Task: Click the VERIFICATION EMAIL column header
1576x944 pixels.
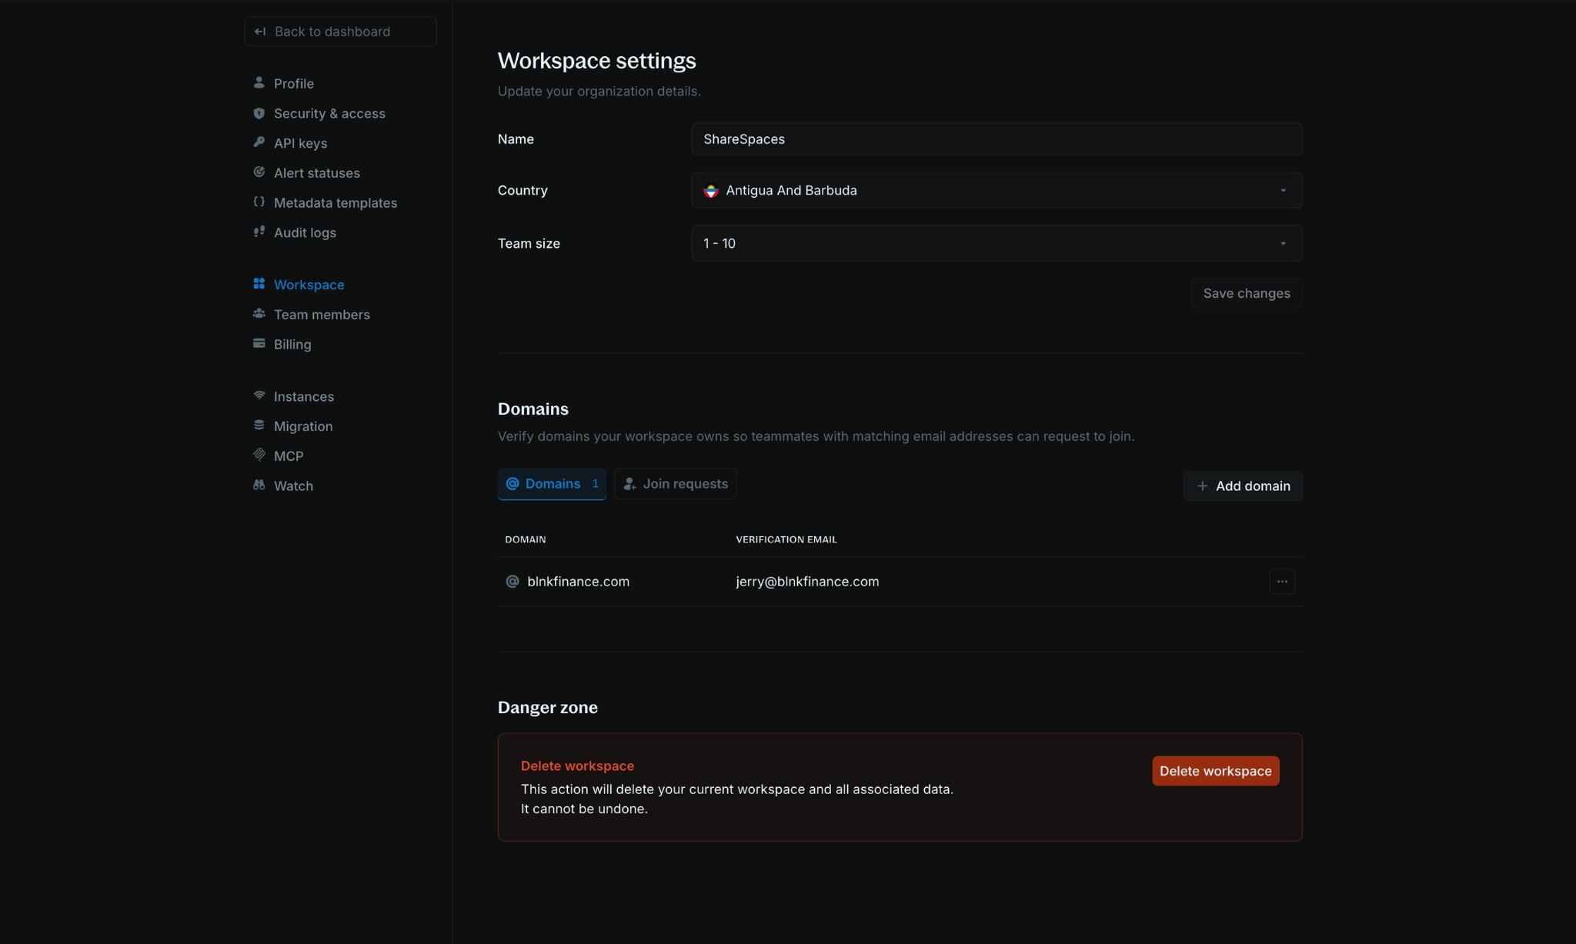Action: (x=786, y=539)
